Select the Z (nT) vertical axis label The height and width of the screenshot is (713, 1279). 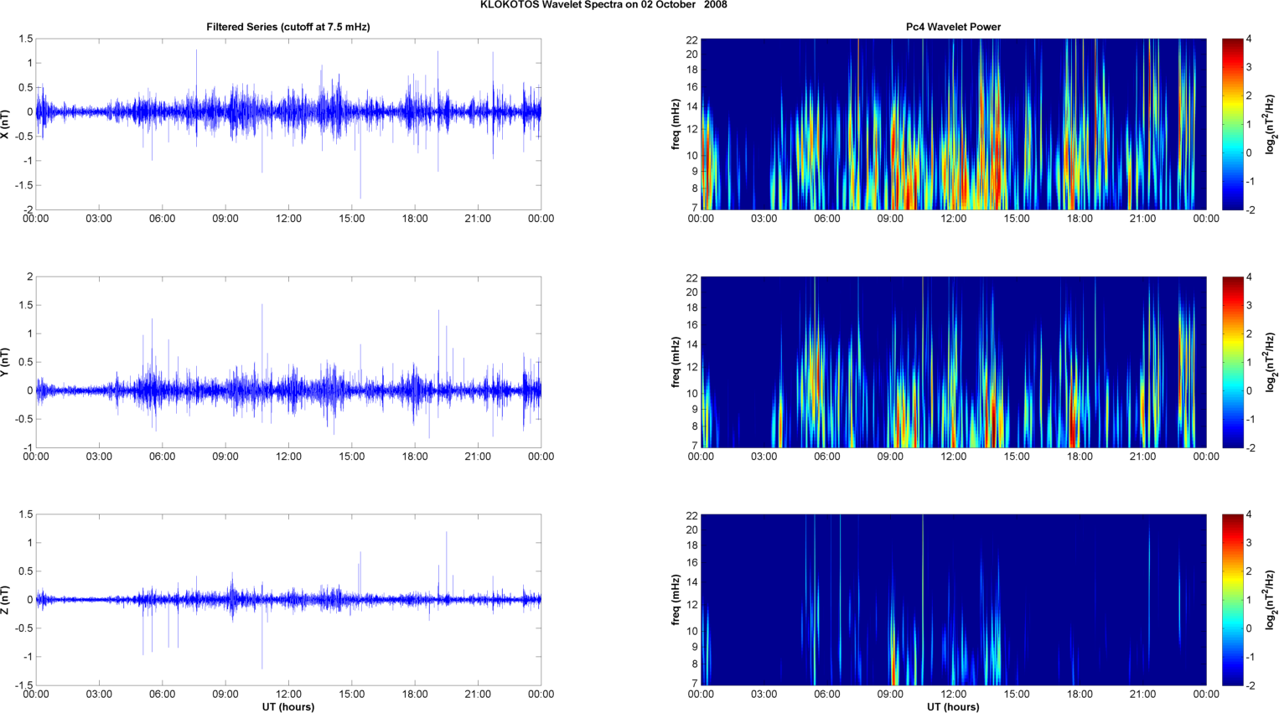[x=6, y=600]
